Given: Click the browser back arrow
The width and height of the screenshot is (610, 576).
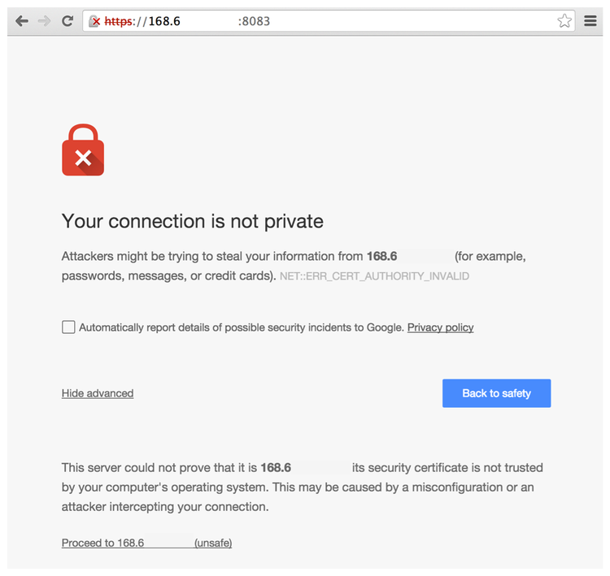Looking at the screenshot, I should 22,21.
